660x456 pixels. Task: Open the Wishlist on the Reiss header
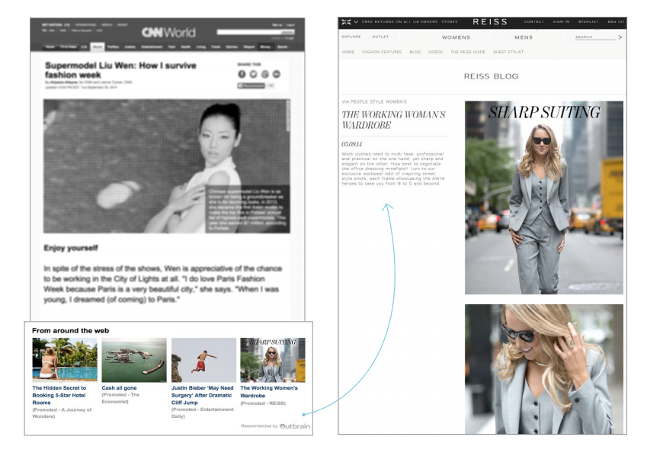[588, 21]
